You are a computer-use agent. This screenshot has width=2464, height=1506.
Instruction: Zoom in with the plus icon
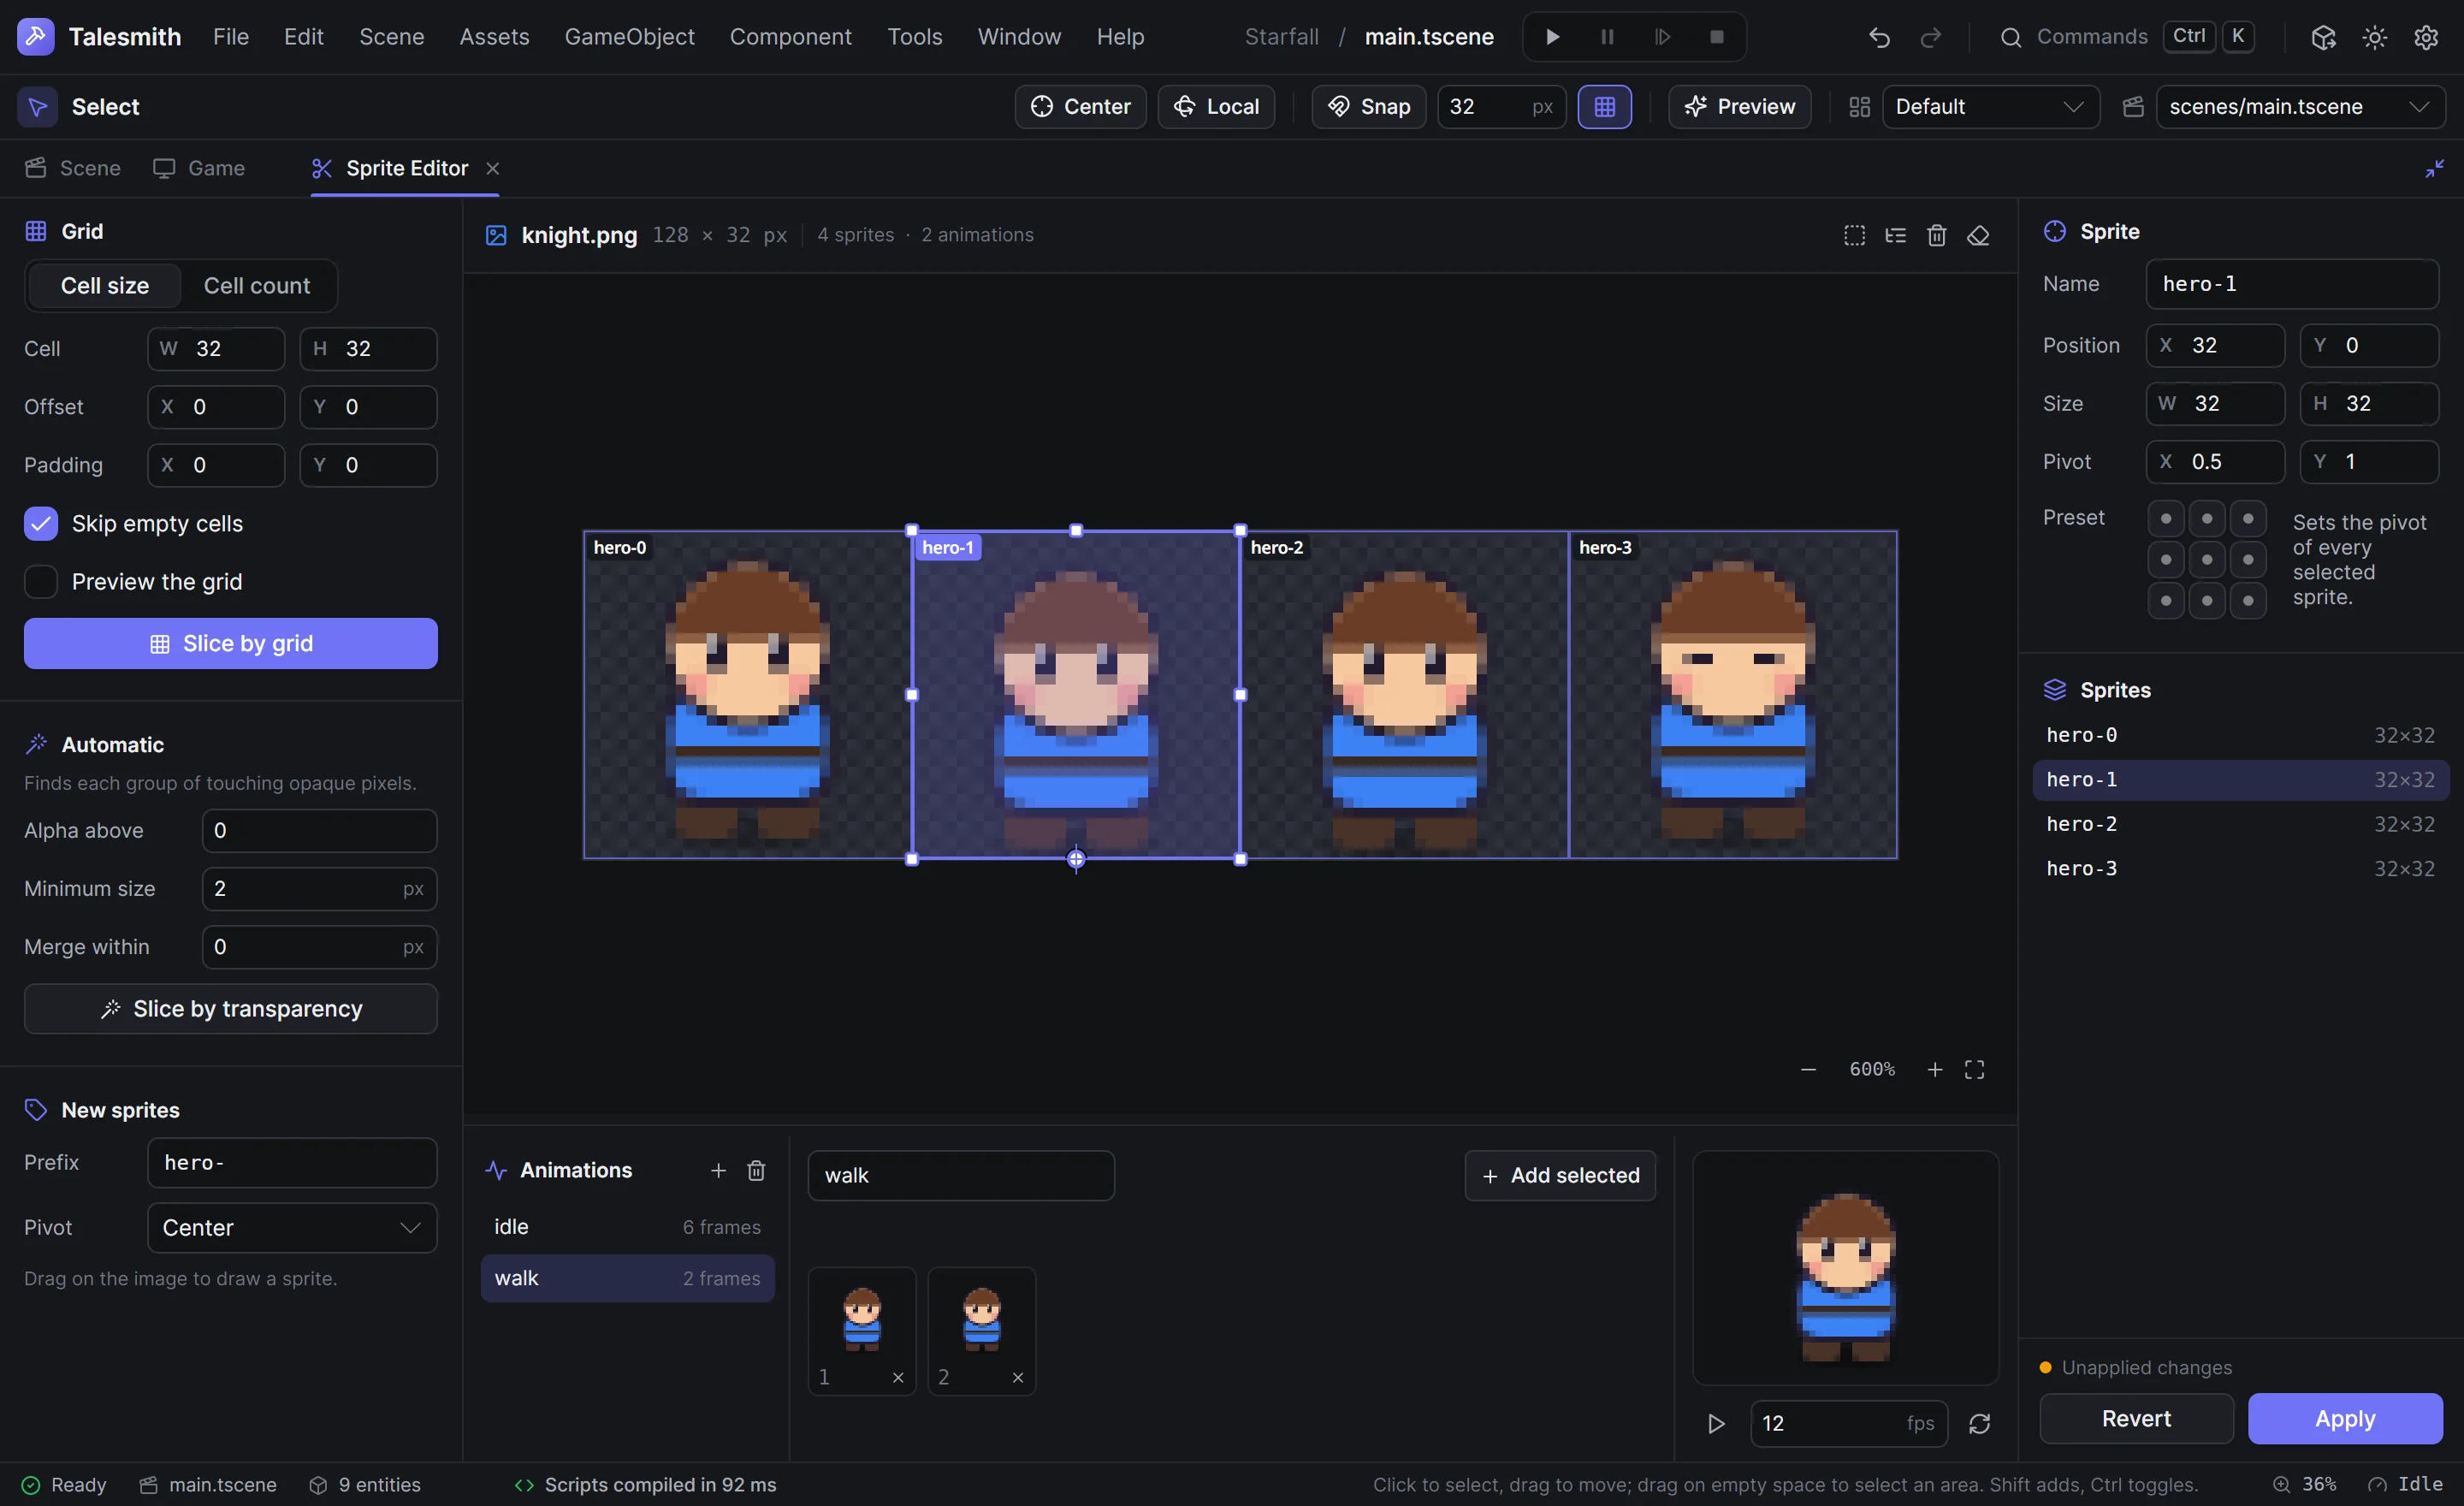click(1935, 1070)
